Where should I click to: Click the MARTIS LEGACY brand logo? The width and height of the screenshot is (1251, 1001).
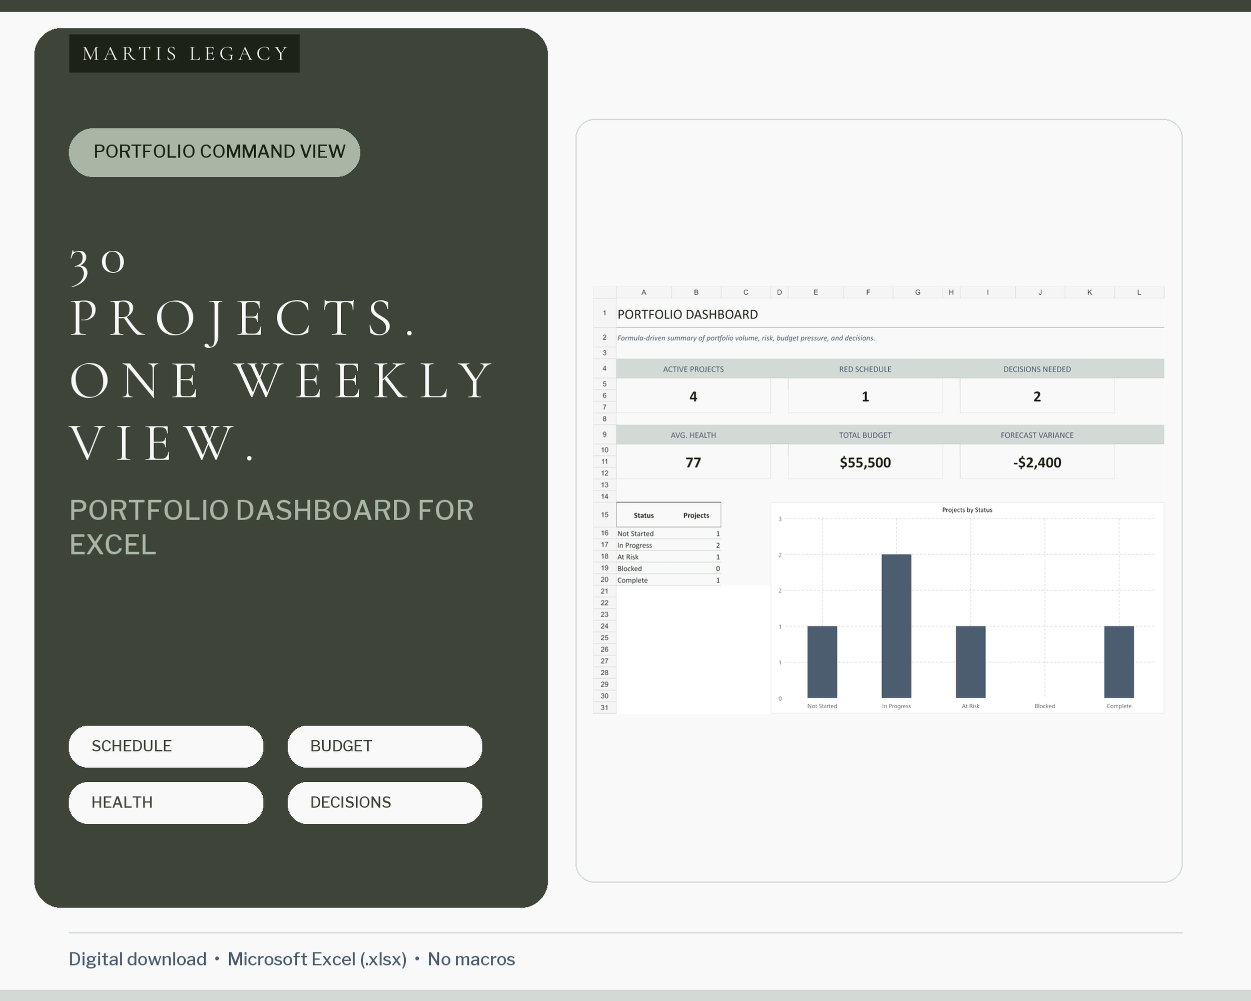click(x=185, y=54)
